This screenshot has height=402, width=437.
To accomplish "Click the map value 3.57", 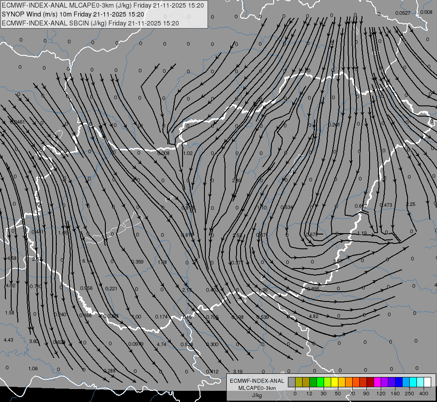I will click(x=338, y=261).
